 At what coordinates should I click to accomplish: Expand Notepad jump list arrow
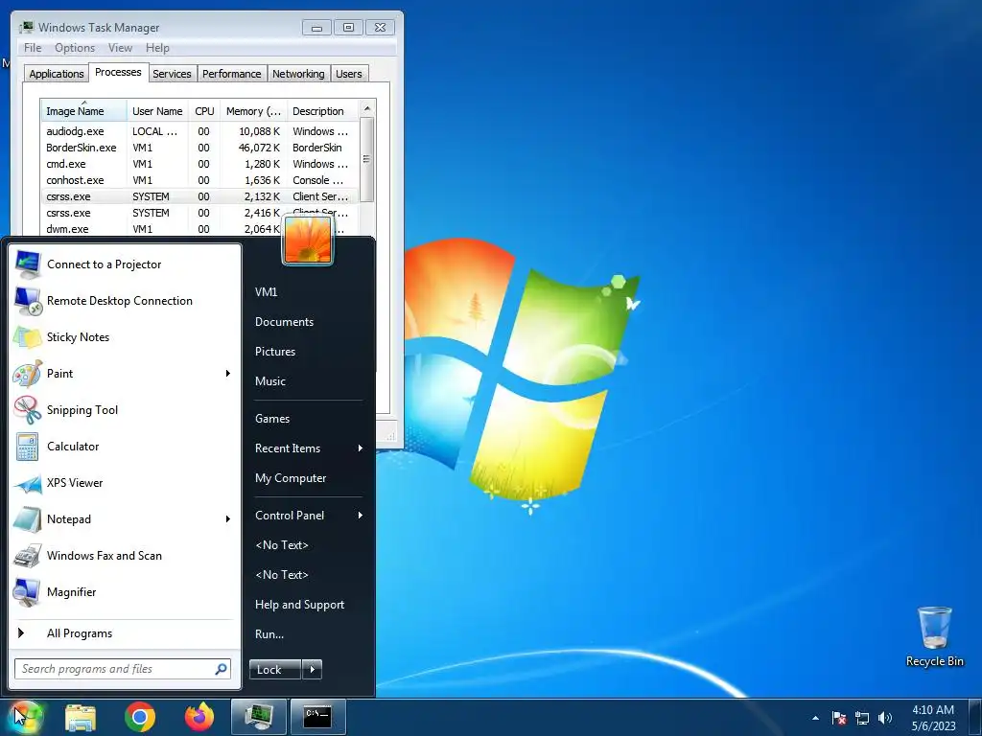click(228, 518)
